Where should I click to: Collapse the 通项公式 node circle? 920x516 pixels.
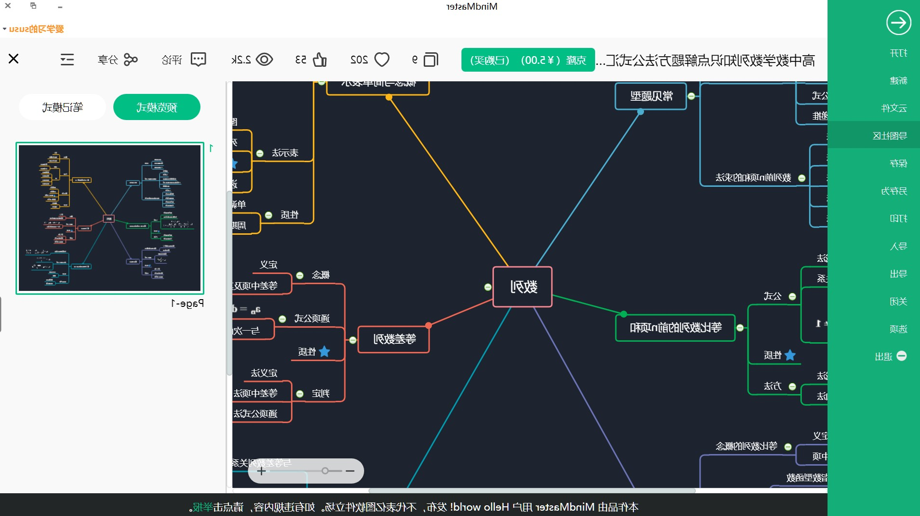coord(282,319)
